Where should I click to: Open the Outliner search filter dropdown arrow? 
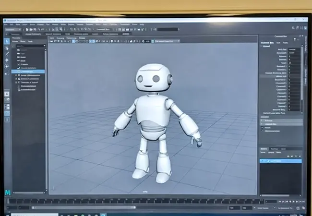tap(44, 46)
